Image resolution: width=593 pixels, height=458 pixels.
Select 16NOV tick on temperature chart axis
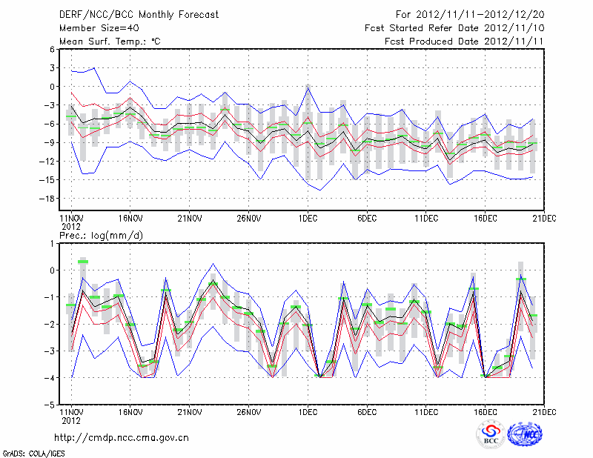click(130, 219)
